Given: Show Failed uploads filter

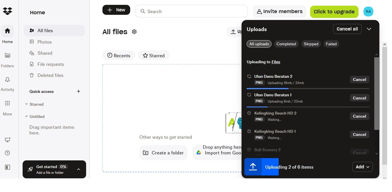Looking at the screenshot, I should coord(331,44).
